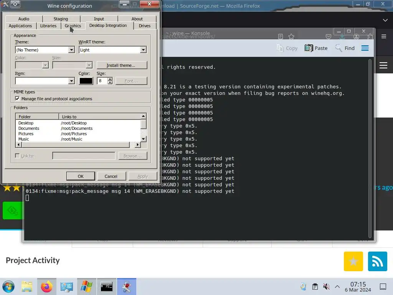Image resolution: width=393 pixels, height=295 pixels.
Task: Click the muted volume tray icon
Action: [x=326, y=287]
